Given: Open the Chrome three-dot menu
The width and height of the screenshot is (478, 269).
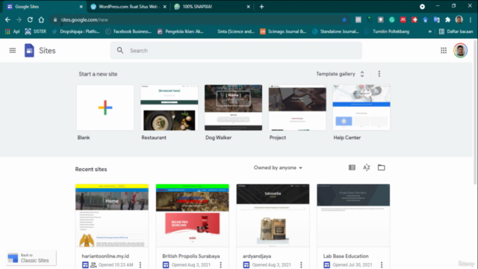Looking at the screenshot, I should pyautogui.click(x=471, y=20).
